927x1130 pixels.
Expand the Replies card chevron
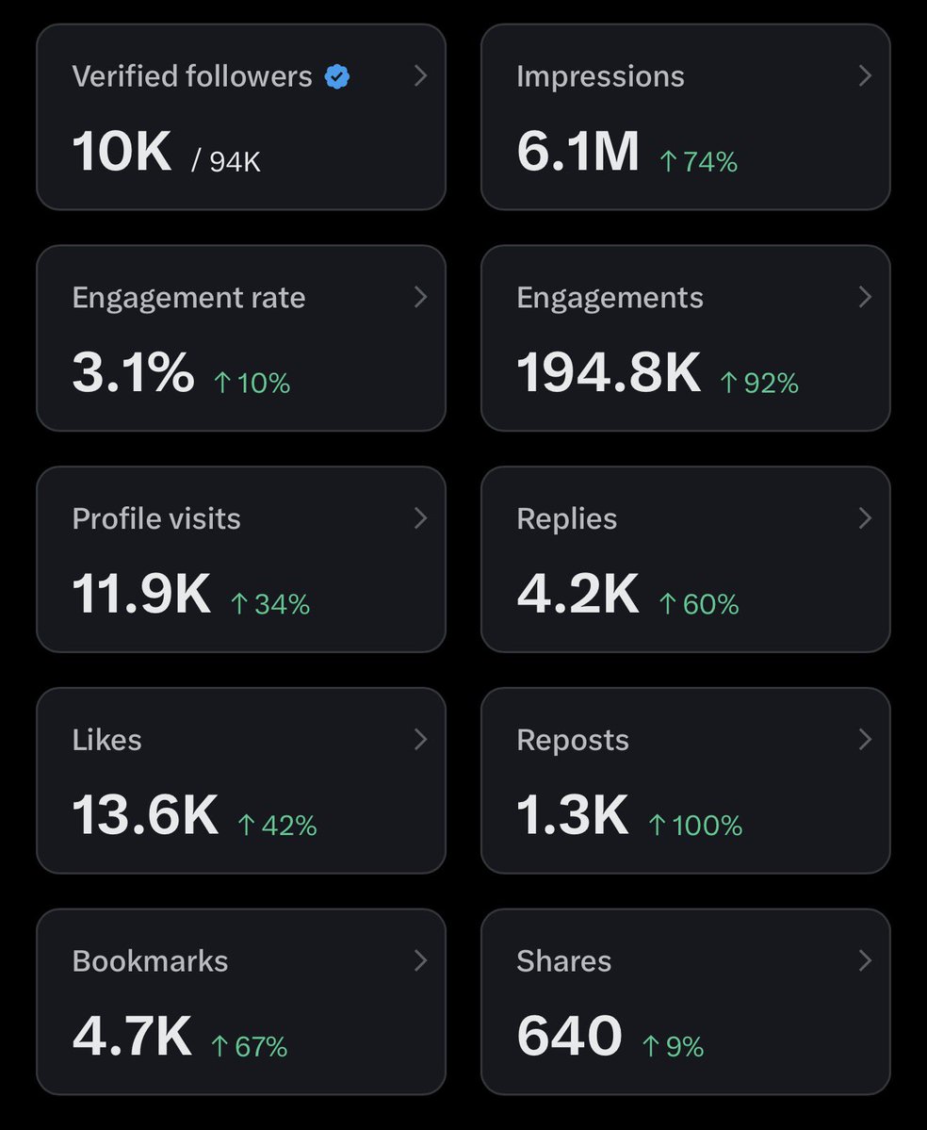point(865,518)
